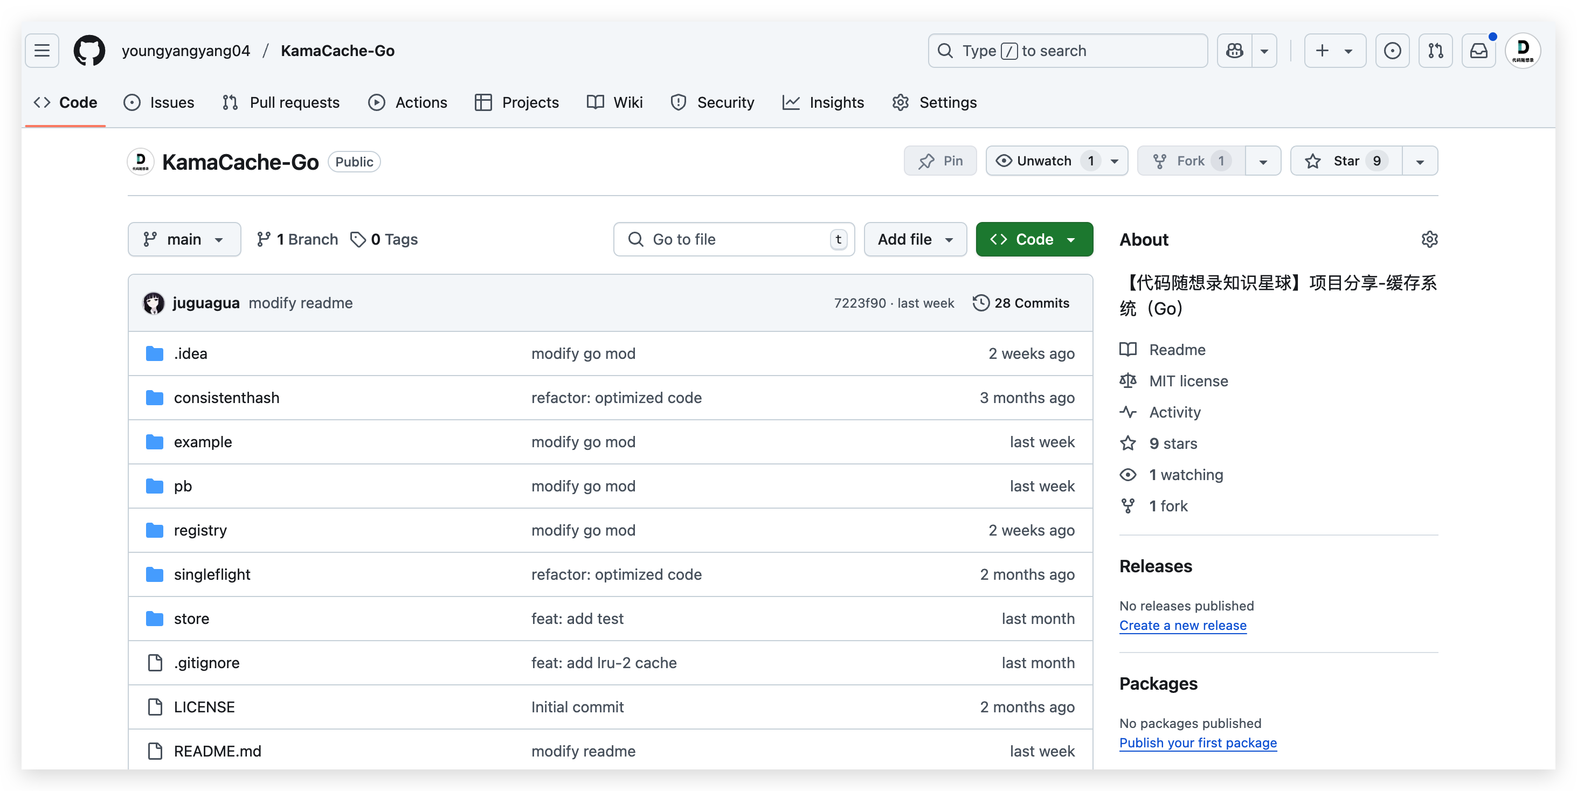
Task: Switch to the Pull requests tab
Action: pos(281,102)
